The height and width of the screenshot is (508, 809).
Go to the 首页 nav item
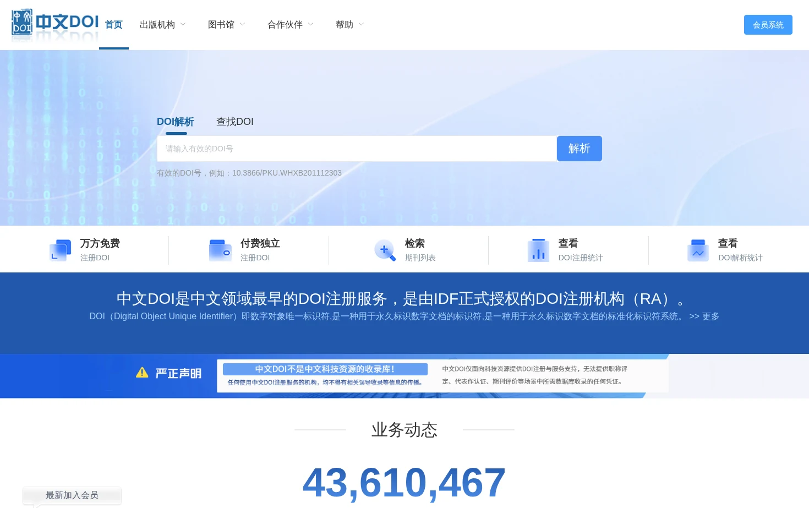coord(114,25)
